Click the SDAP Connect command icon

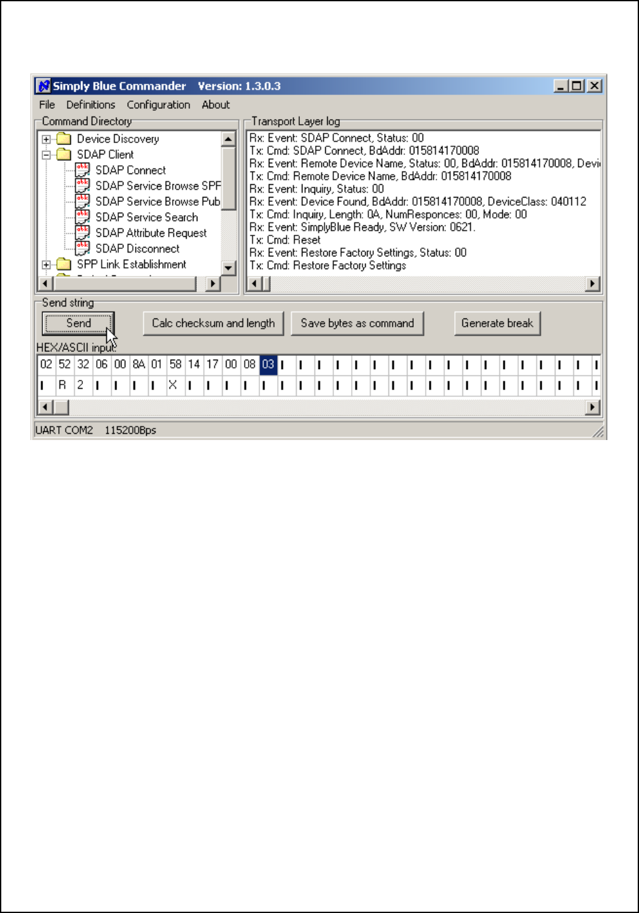pos(82,170)
